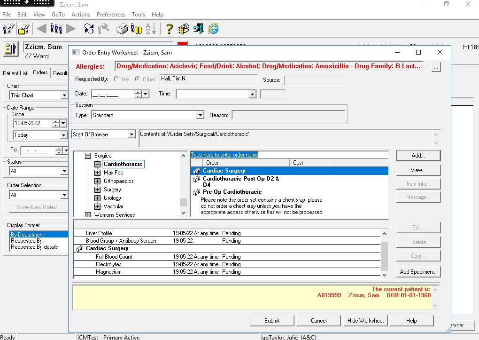
Task: Select Cardiac Surgery order set row
Action: (289, 171)
